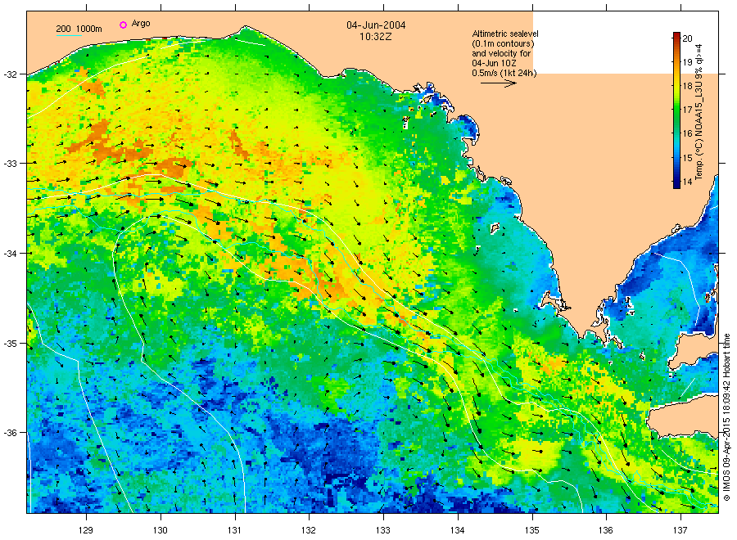Click the 131 longitude axis label
The height and width of the screenshot is (540, 737).
pyautogui.click(x=234, y=530)
